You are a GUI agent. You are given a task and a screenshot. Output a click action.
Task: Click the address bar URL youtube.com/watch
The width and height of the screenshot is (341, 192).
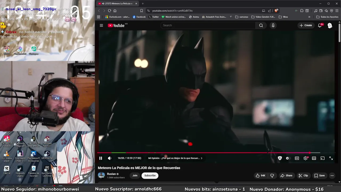click(x=172, y=11)
